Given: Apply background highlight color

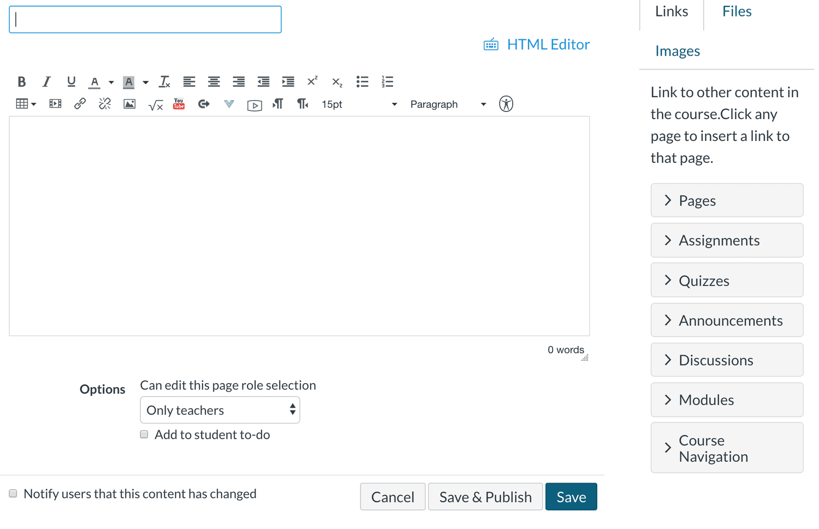Looking at the screenshot, I should point(129,82).
